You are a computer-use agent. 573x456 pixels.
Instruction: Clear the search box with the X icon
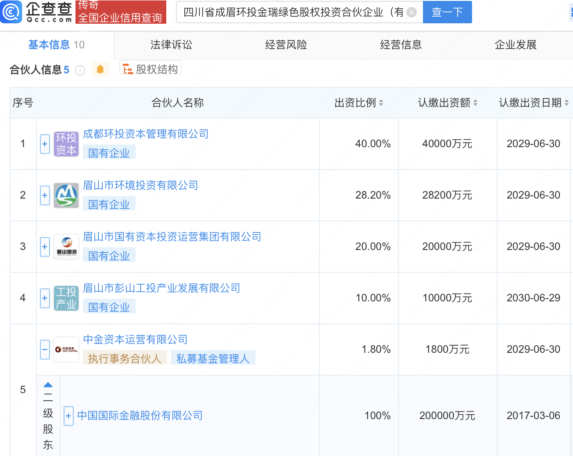coord(412,12)
